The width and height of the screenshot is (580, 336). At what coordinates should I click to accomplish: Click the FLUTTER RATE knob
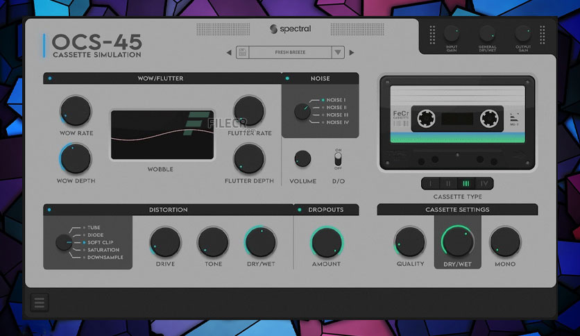[249, 111]
